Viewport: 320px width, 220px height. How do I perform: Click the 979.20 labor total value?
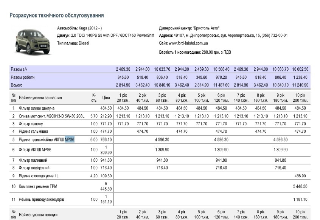[x=221, y=77]
